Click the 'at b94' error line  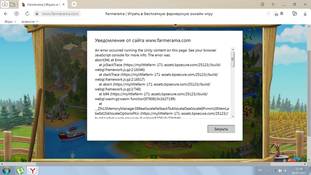tap(151, 96)
